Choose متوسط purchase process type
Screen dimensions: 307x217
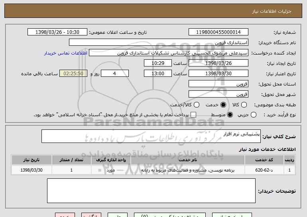click(x=230, y=115)
